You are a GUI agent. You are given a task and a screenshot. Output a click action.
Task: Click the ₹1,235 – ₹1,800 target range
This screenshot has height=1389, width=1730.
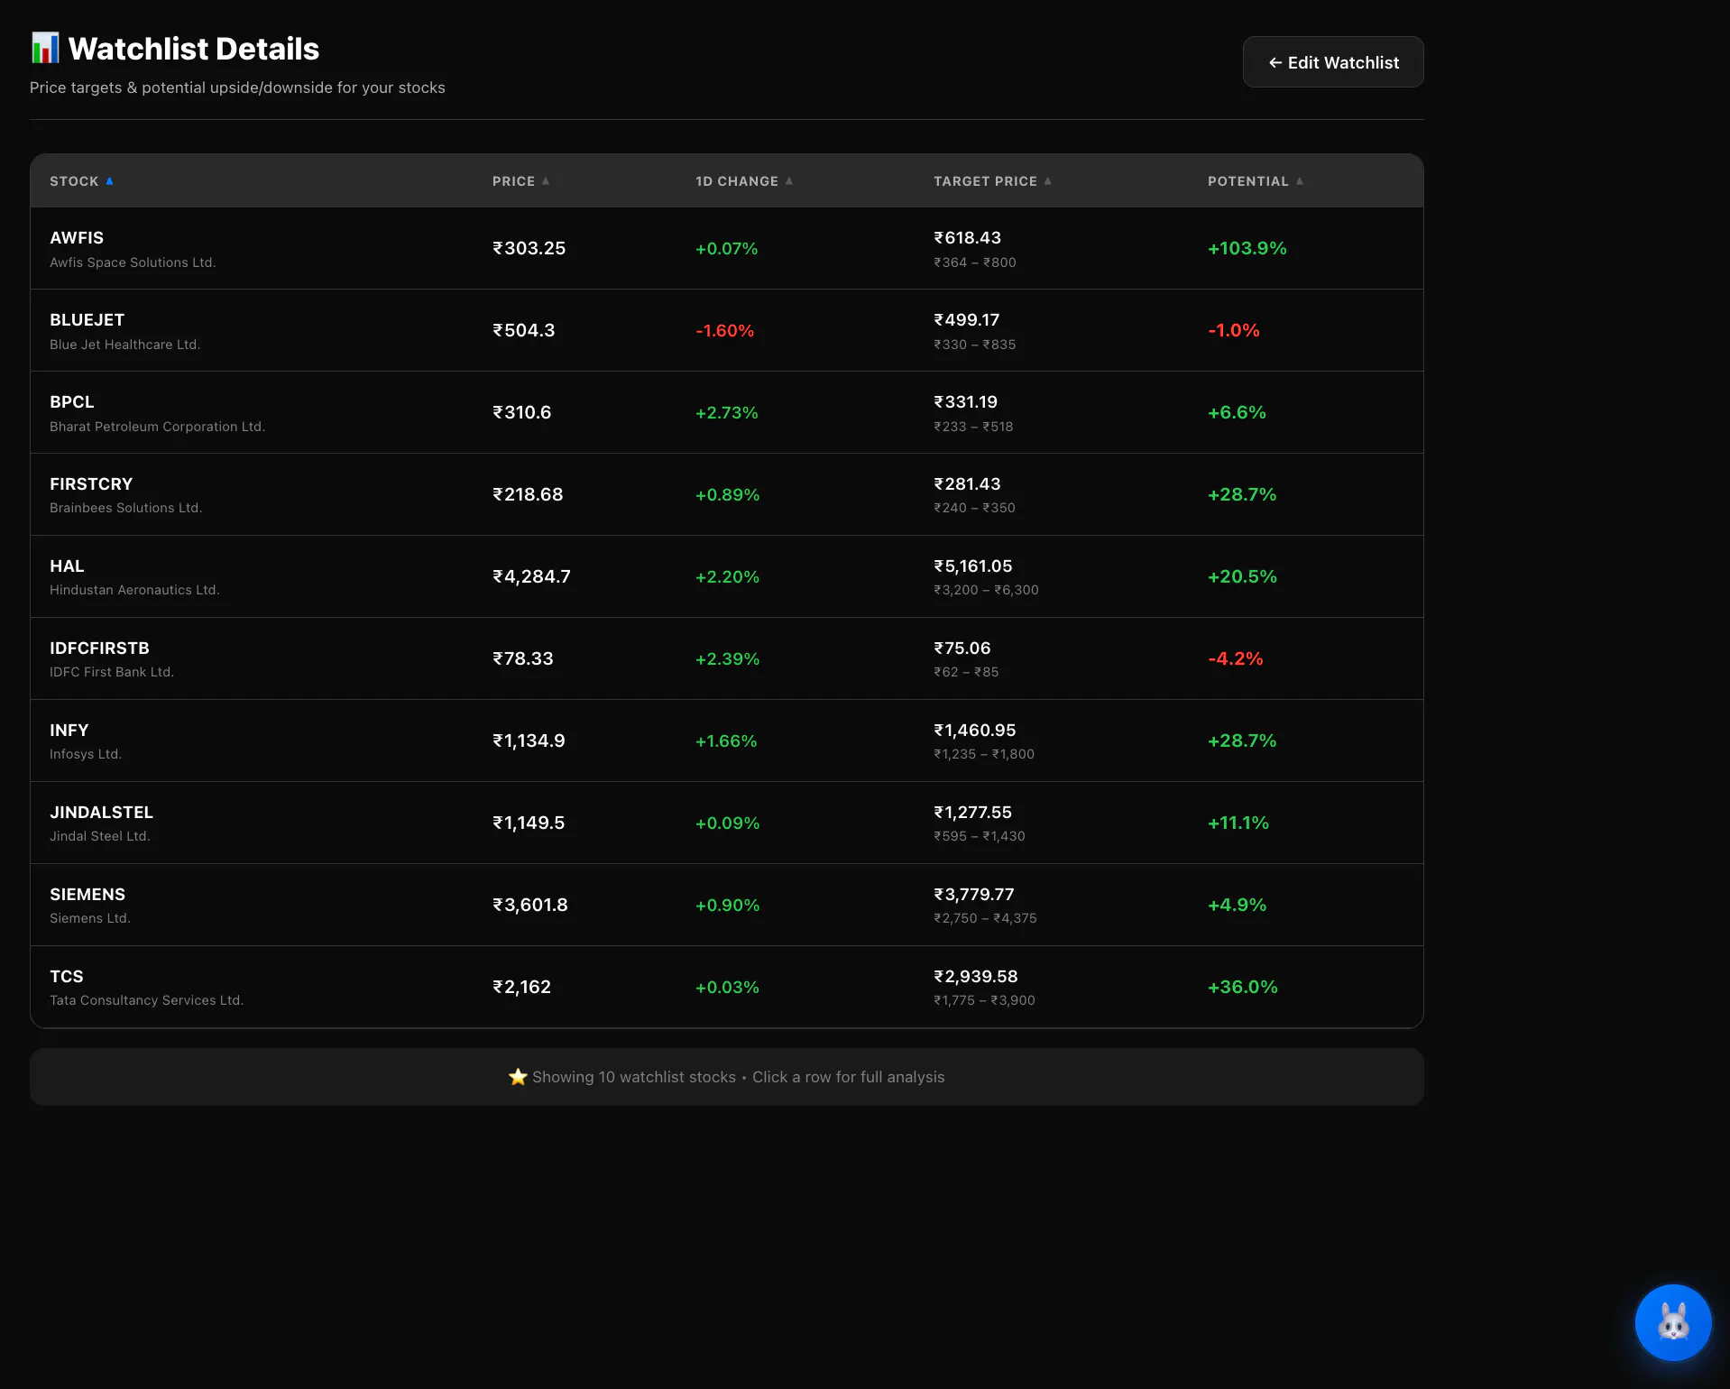point(984,754)
